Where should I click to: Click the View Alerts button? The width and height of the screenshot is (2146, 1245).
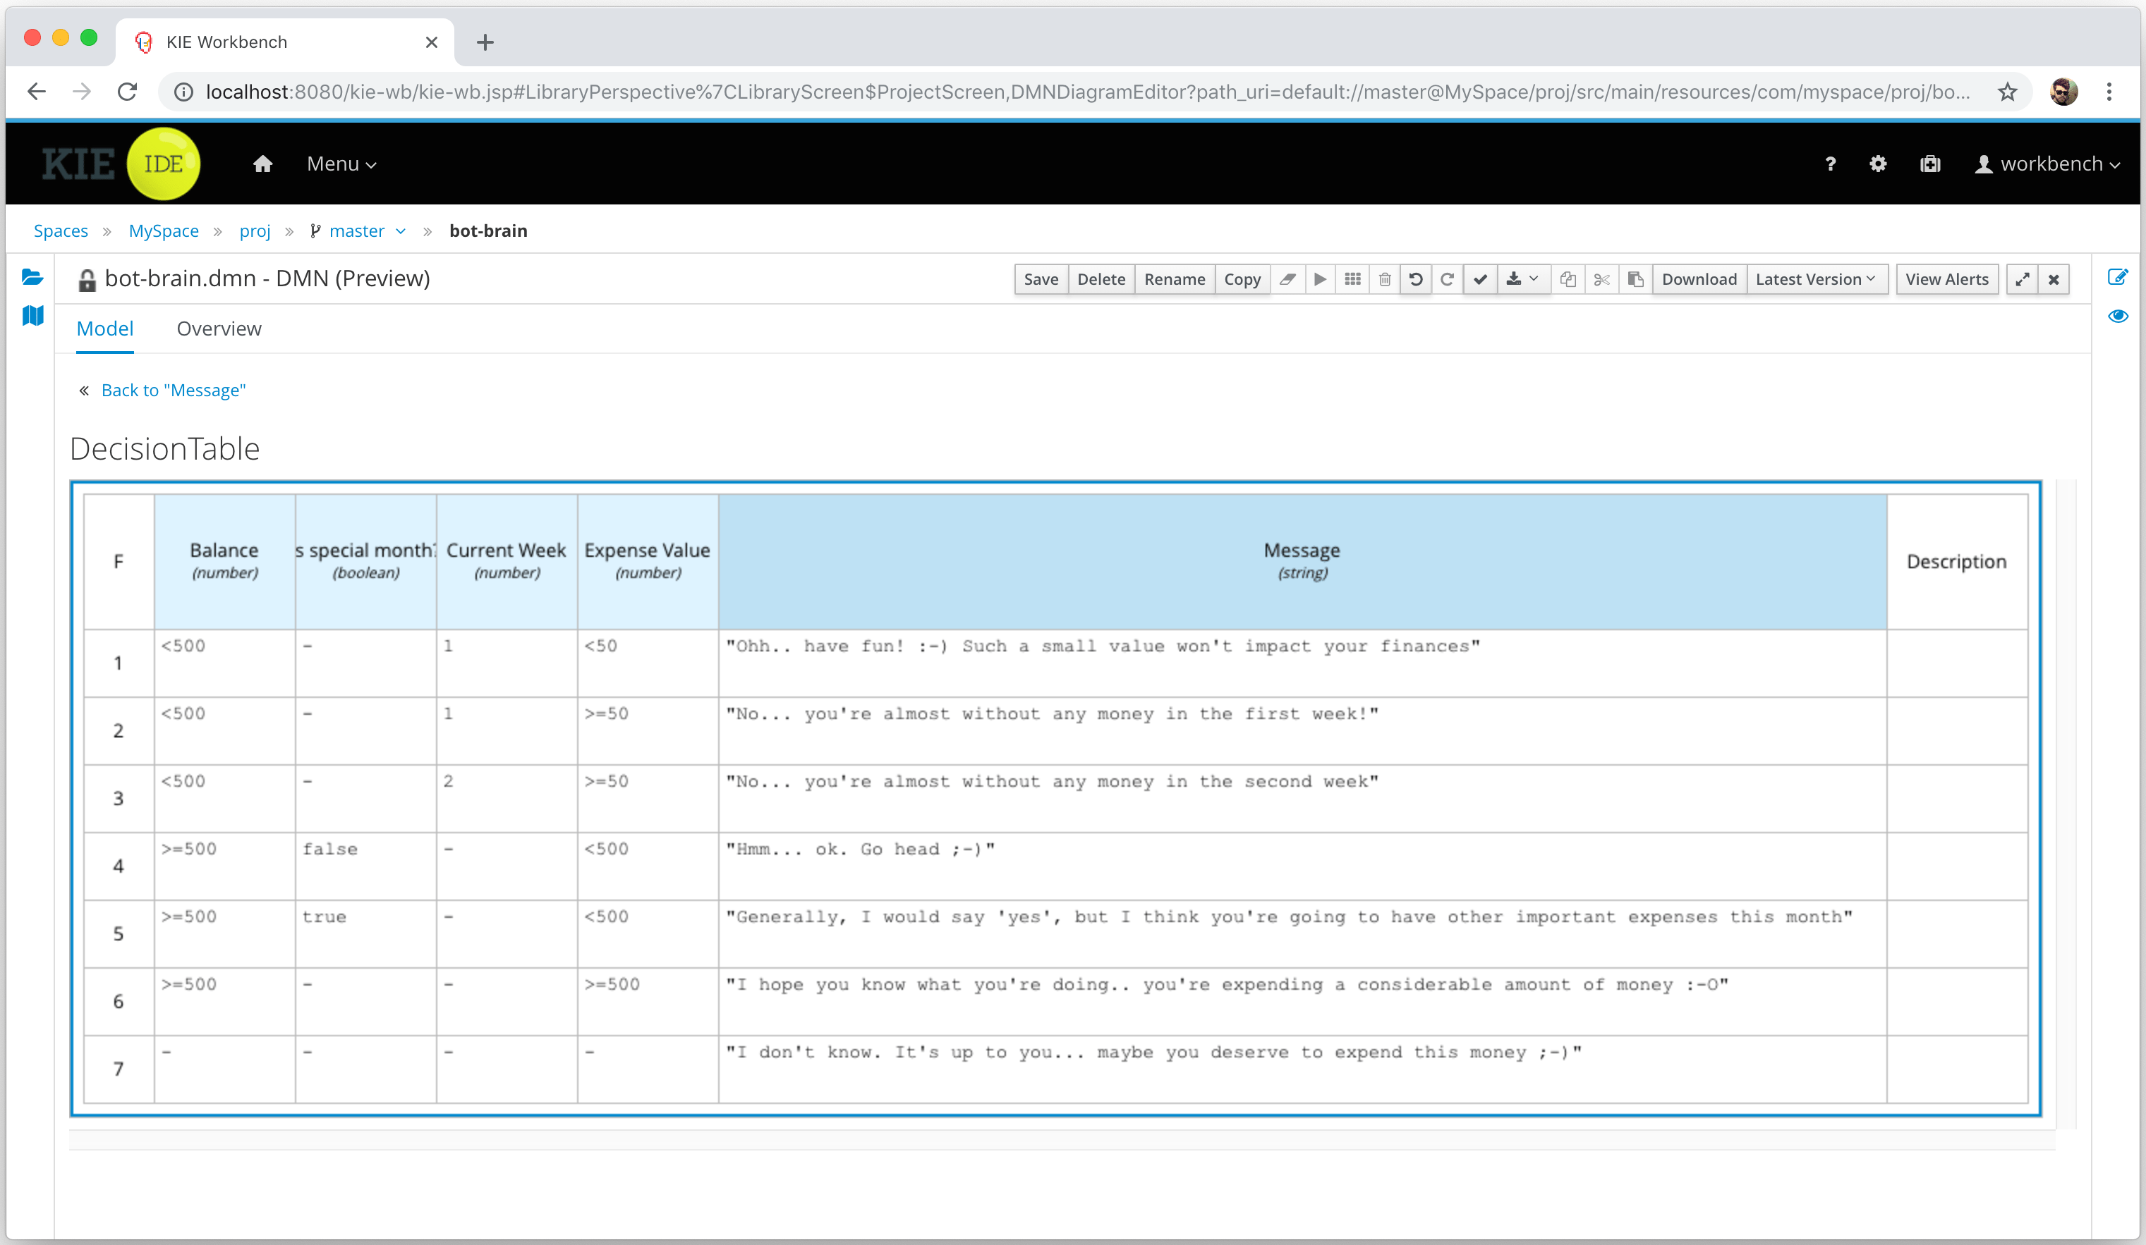tap(1947, 279)
